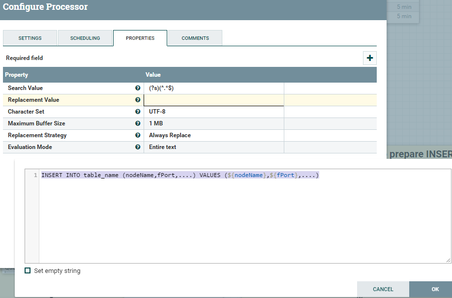The width and height of the screenshot is (452, 298).
Task: View help icon next to Character Set
Action: (x=138, y=112)
